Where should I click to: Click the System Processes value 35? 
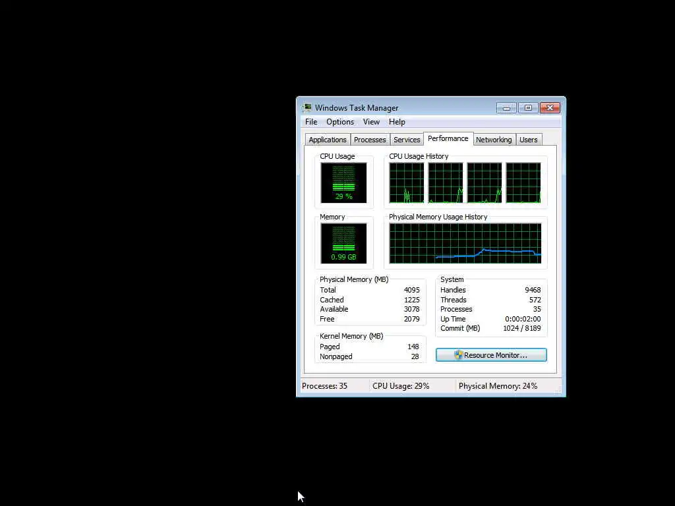tap(537, 310)
